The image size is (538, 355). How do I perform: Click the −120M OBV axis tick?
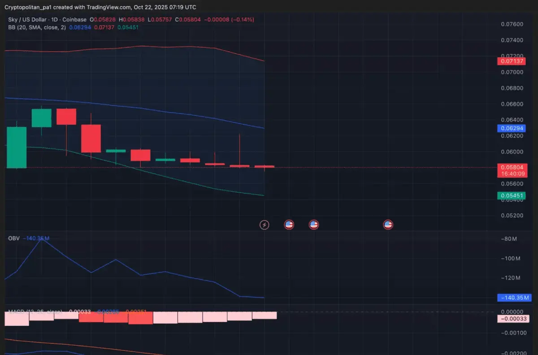[510, 278]
